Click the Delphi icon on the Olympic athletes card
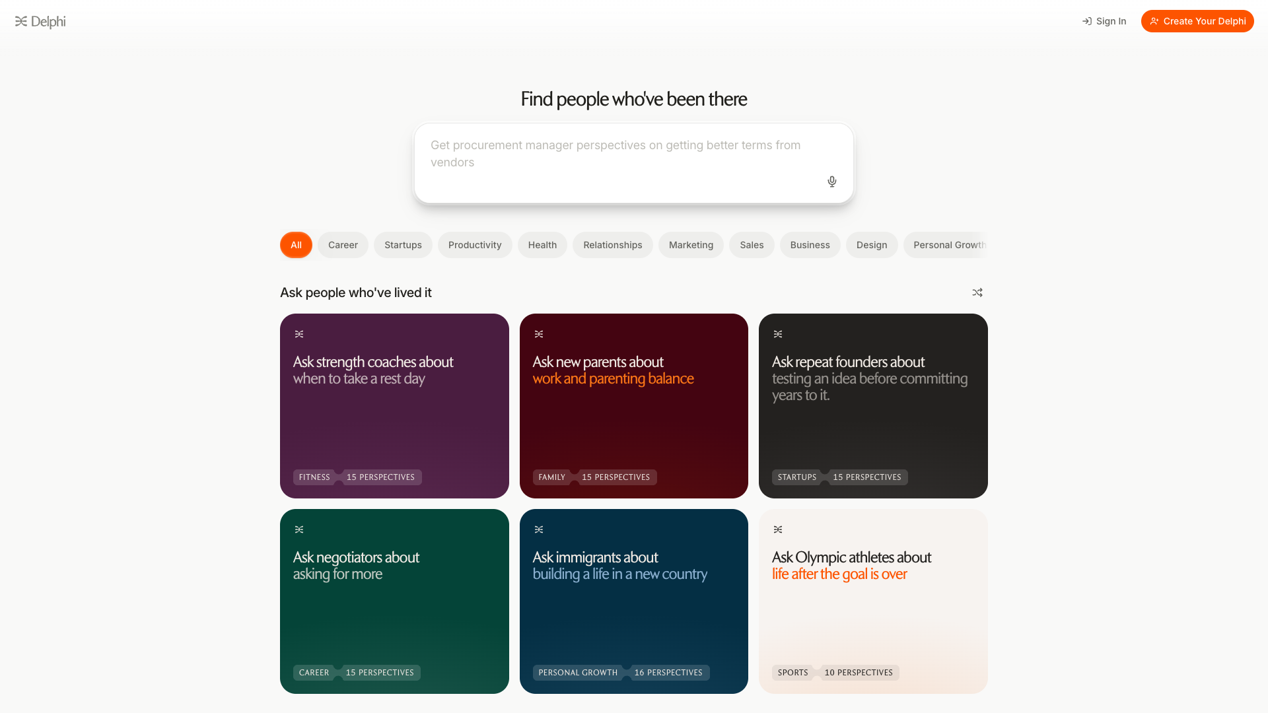 778,529
